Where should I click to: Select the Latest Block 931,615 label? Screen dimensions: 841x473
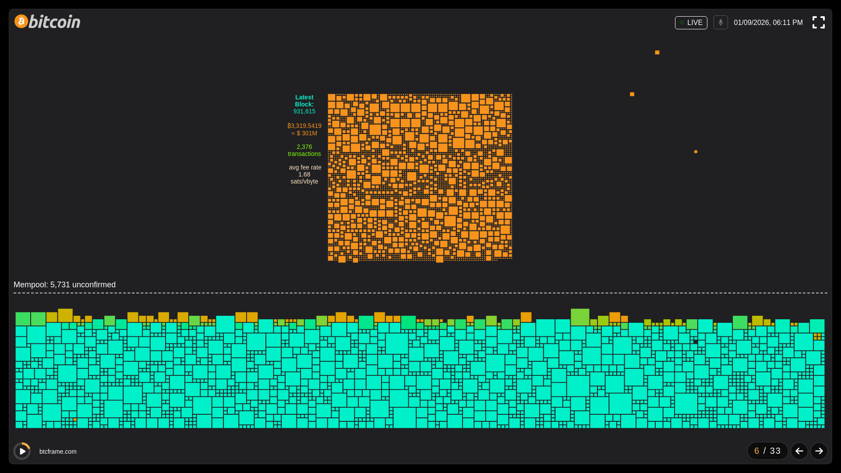pyautogui.click(x=304, y=104)
